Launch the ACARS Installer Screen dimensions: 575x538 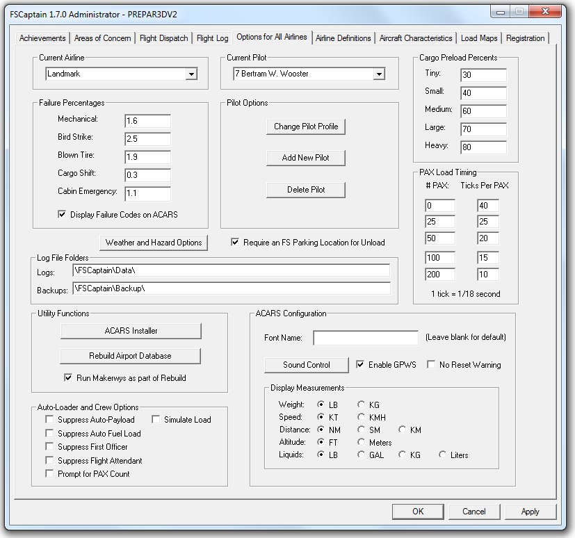click(131, 331)
